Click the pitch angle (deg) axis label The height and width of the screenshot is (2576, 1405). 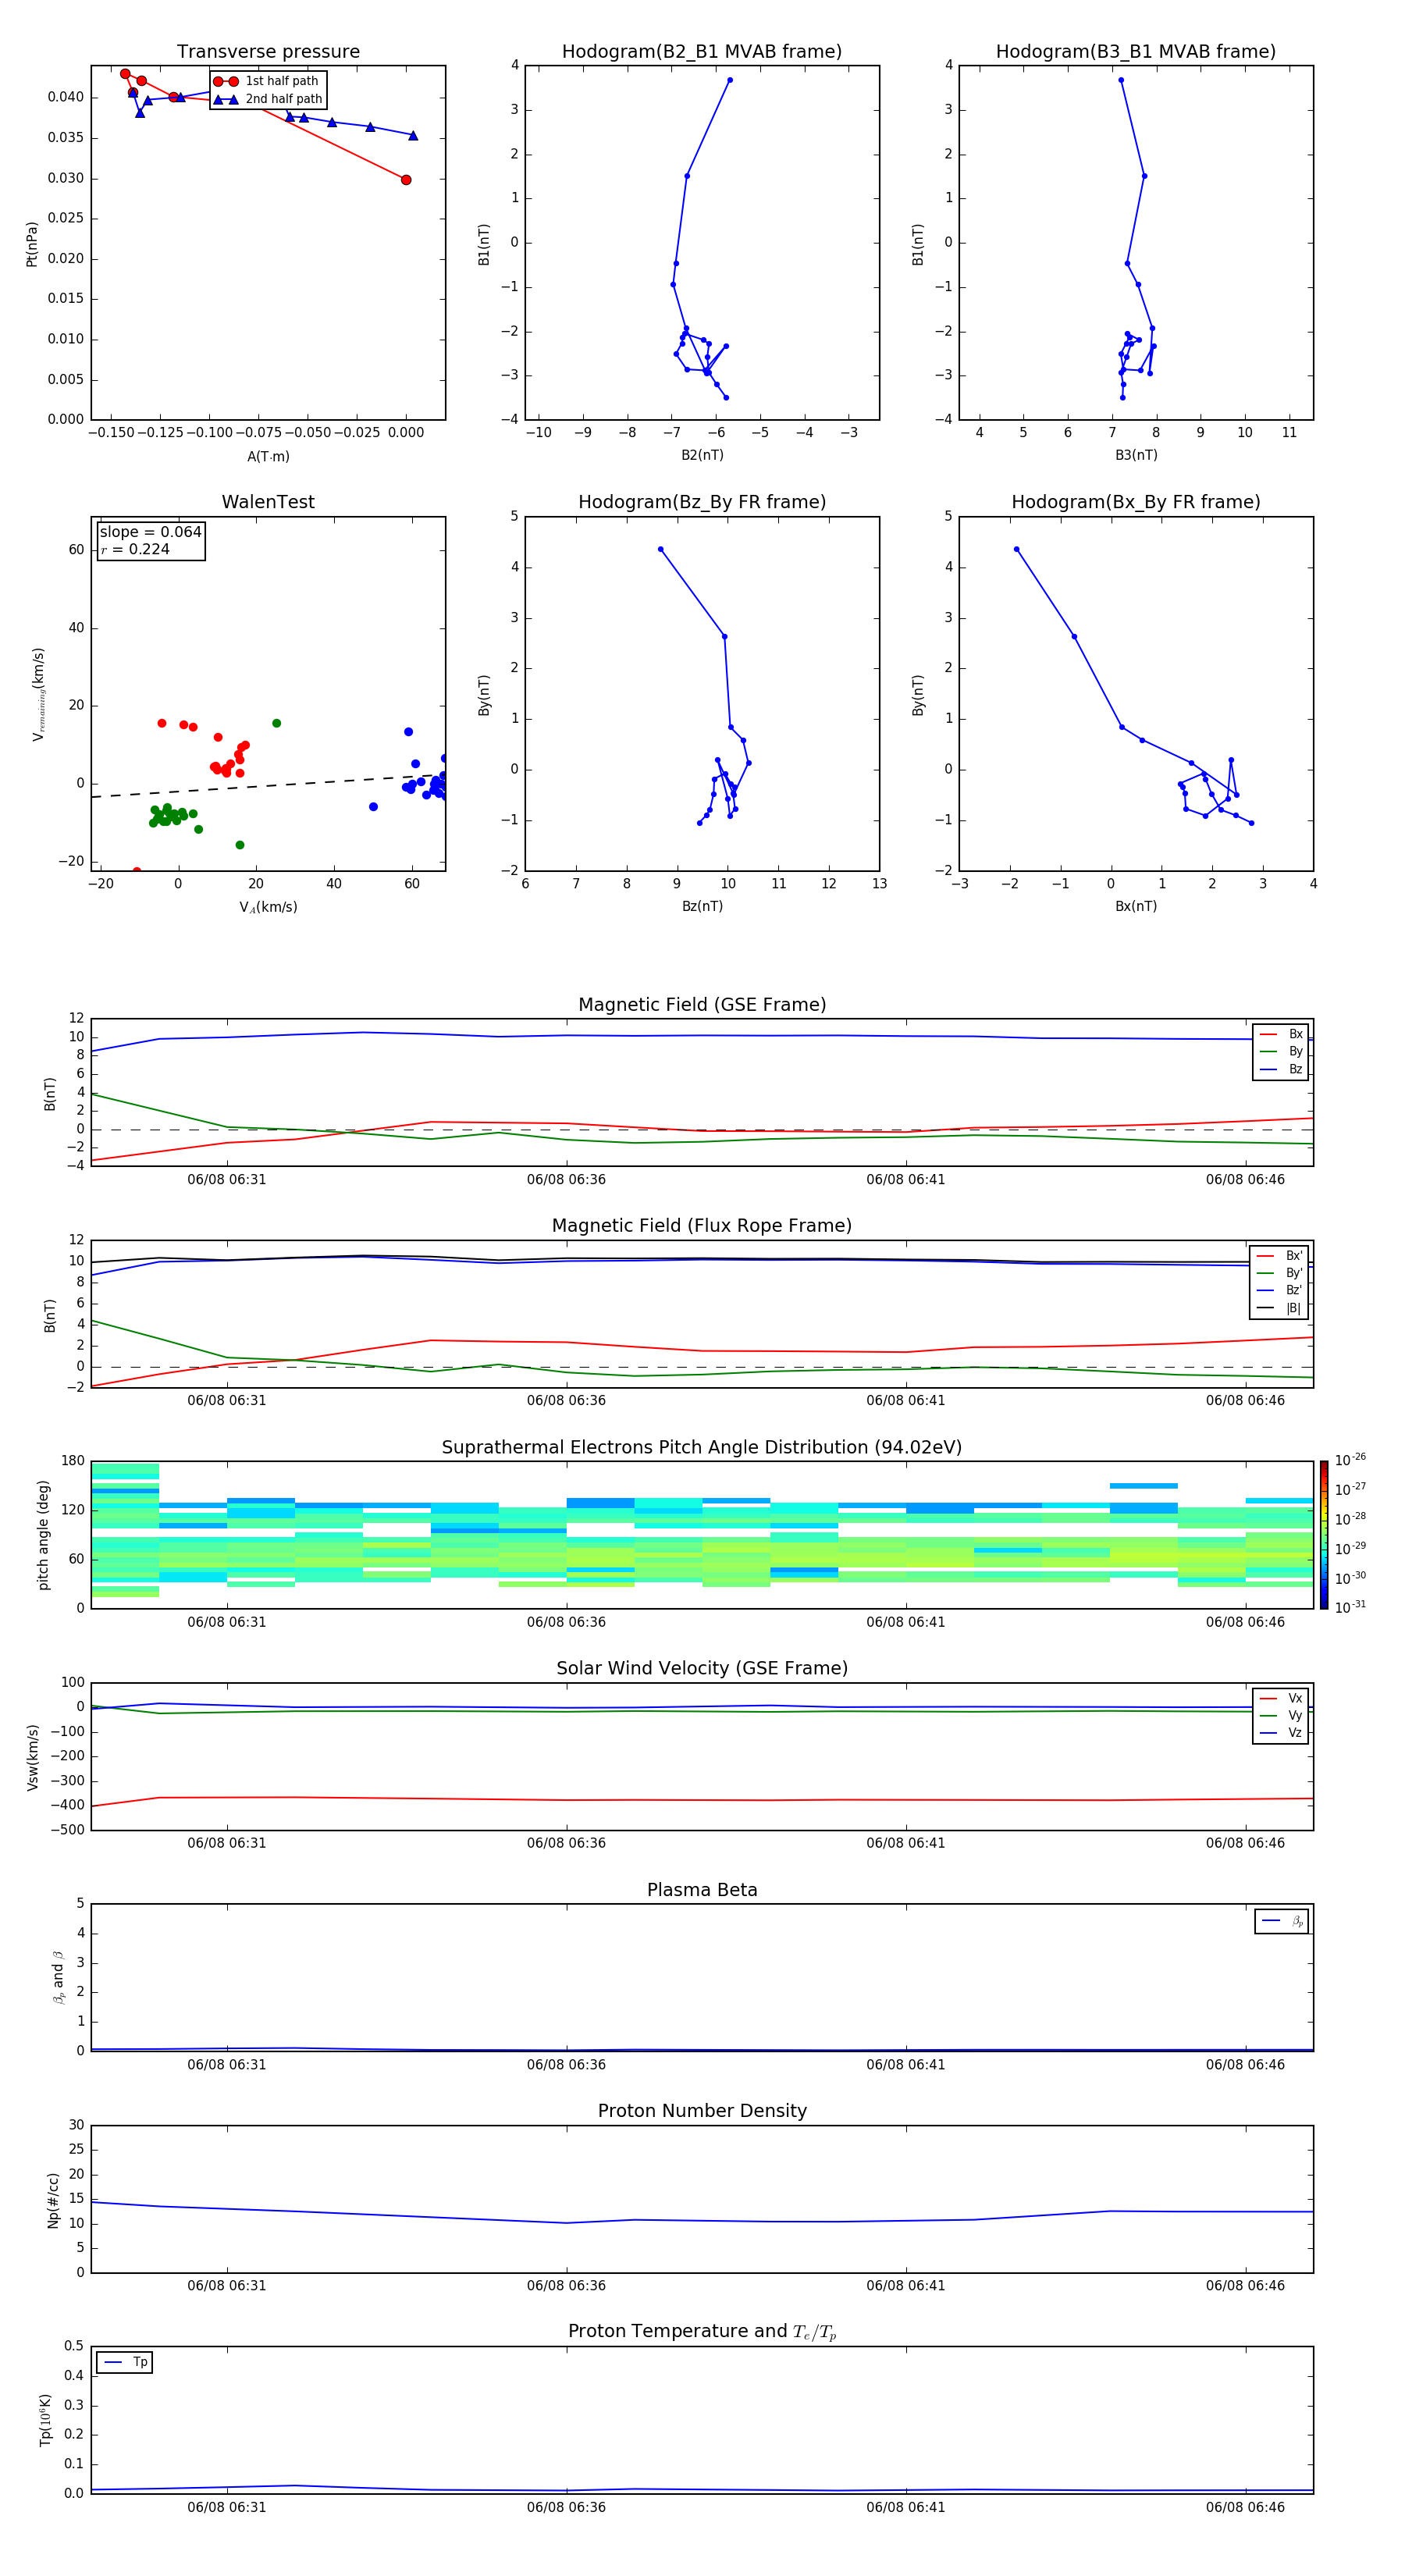pos(43,1535)
